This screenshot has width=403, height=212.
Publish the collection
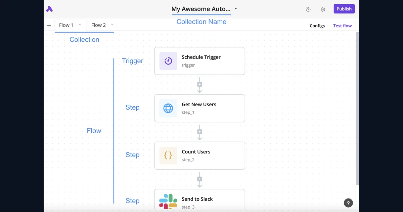344,9
